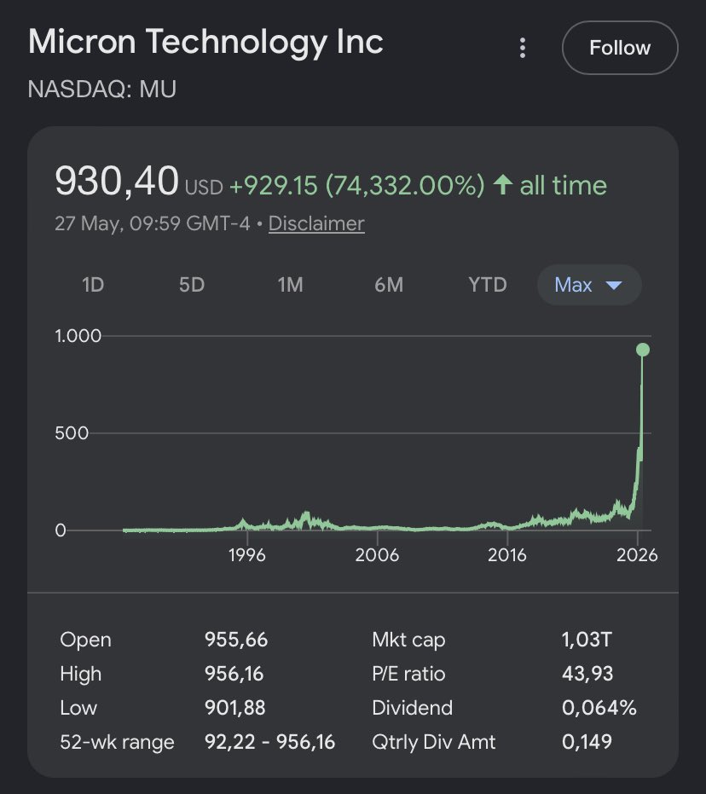Viewport: 706px width, 794px height.
Task: Click the Open label
Action: point(85,640)
